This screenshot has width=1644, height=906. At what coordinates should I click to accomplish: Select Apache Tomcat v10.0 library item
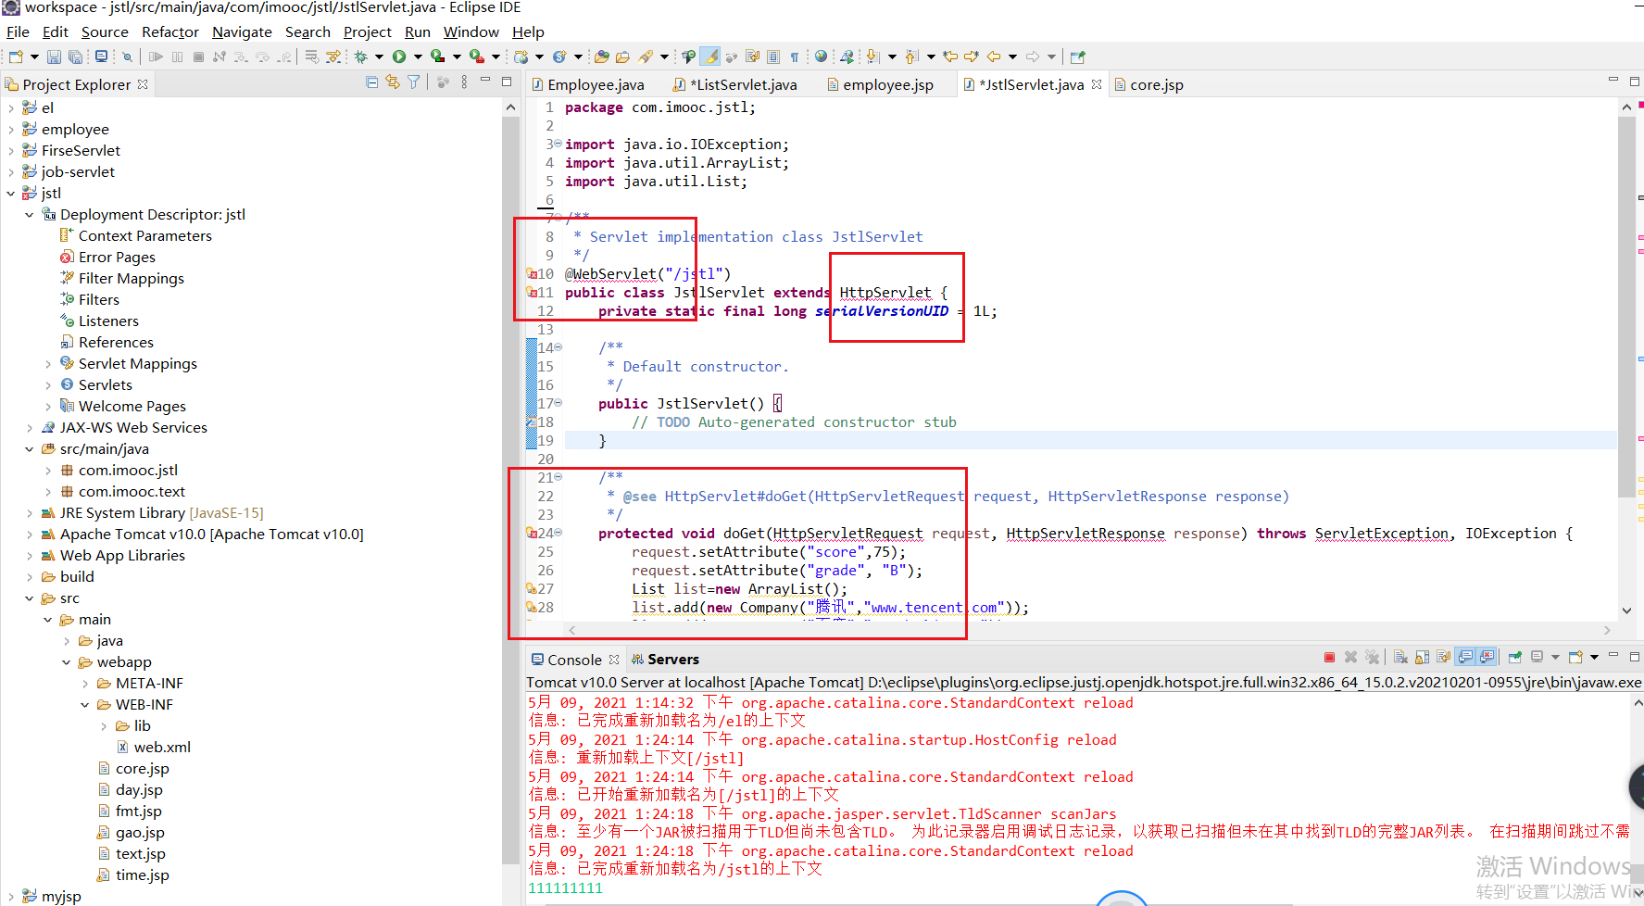(x=203, y=535)
